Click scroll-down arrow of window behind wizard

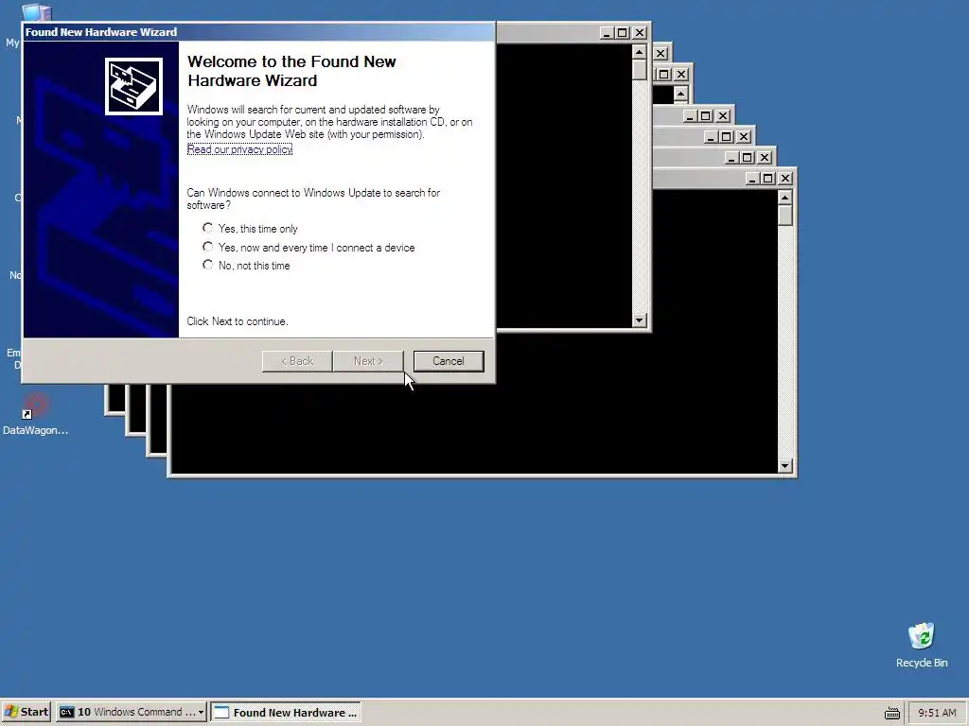pyautogui.click(x=640, y=320)
